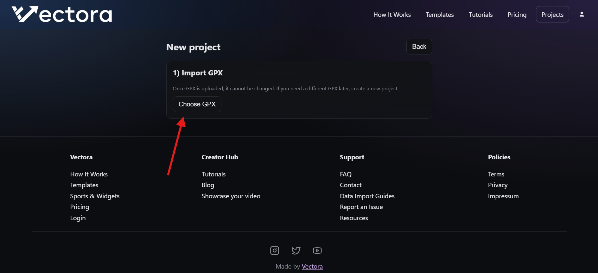Open How It Works in the header

(392, 15)
